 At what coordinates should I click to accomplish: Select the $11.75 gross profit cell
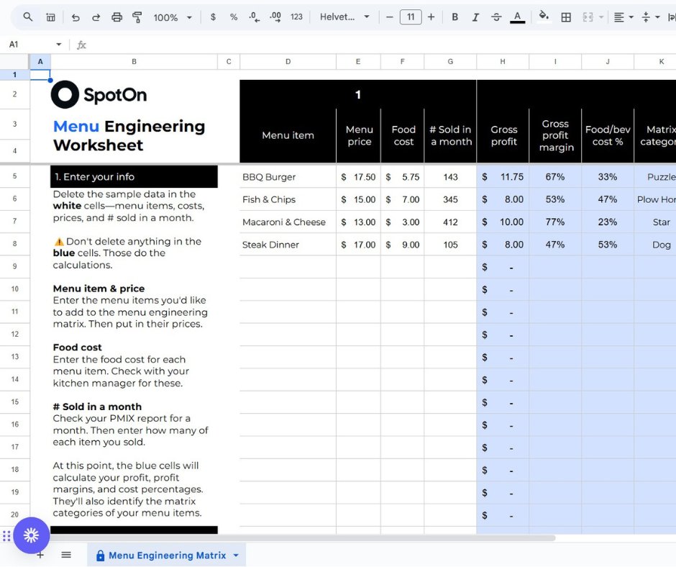click(x=503, y=177)
